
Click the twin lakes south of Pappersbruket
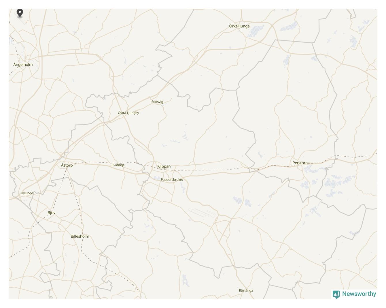pyautogui.click(x=242, y=201)
